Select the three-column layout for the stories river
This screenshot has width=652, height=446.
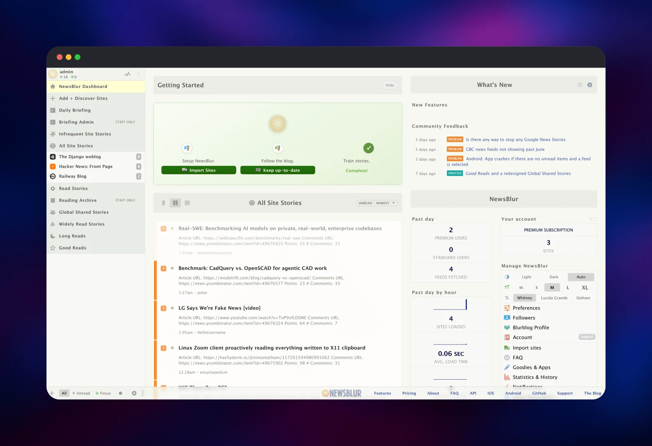187,203
